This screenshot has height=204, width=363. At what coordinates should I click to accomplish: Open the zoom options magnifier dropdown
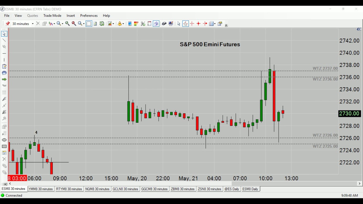click(84, 24)
